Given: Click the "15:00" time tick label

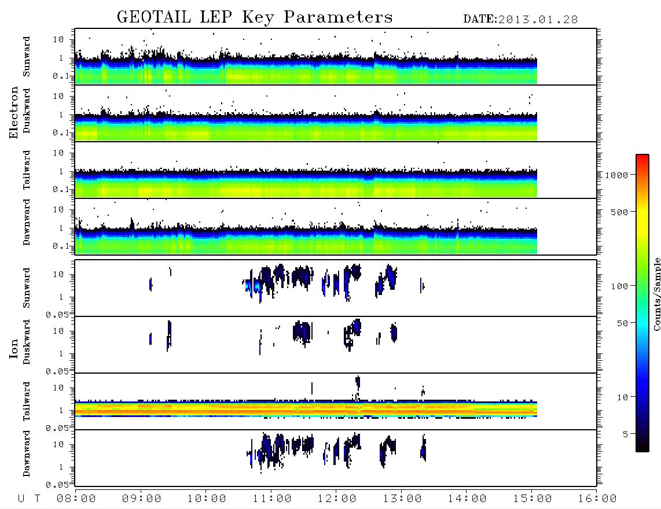Looking at the screenshot, I should tap(533, 499).
